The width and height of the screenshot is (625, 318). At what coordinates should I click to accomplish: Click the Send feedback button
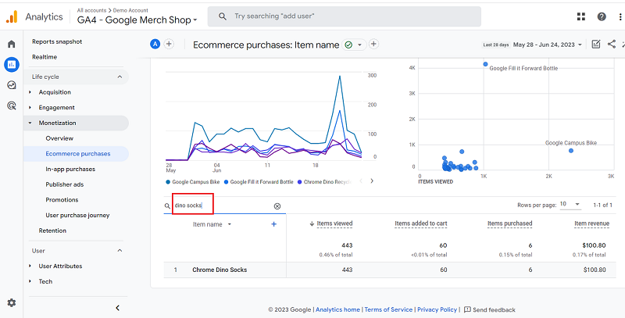click(x=489, y=309)
